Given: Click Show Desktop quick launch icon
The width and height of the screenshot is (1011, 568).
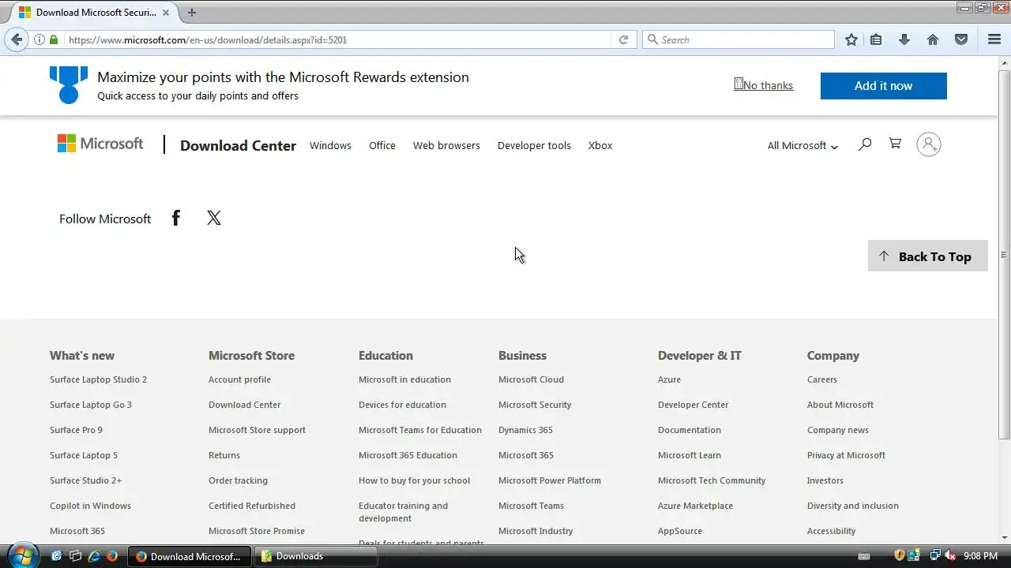Looking at the screenshot, I should 57,556.
